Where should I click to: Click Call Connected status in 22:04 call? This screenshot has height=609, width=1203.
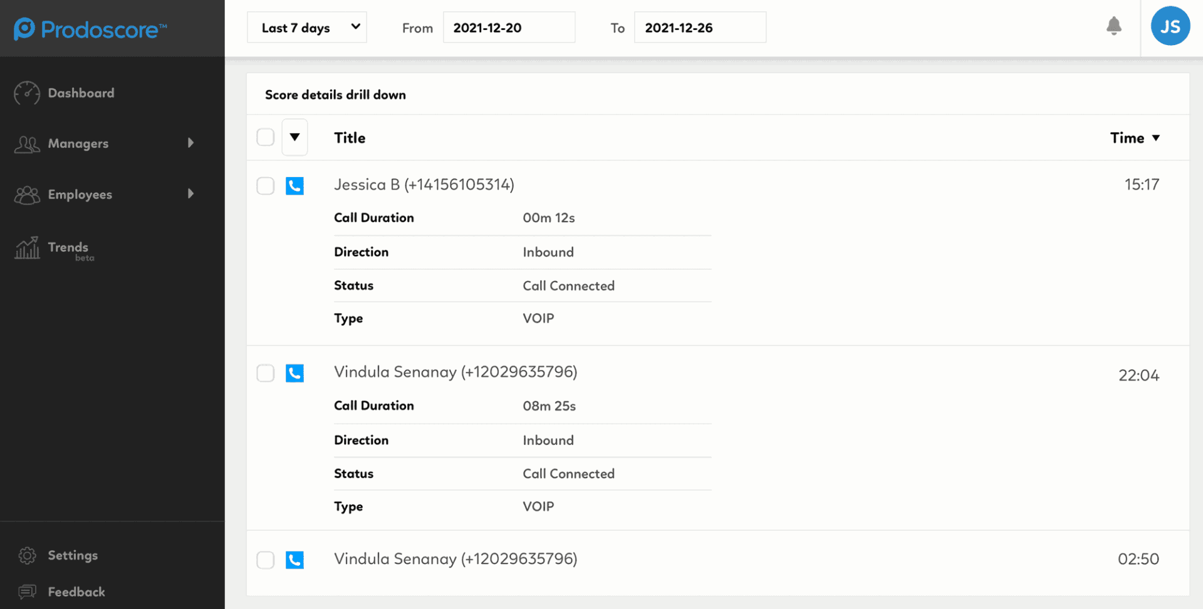(x=568, y=474)
